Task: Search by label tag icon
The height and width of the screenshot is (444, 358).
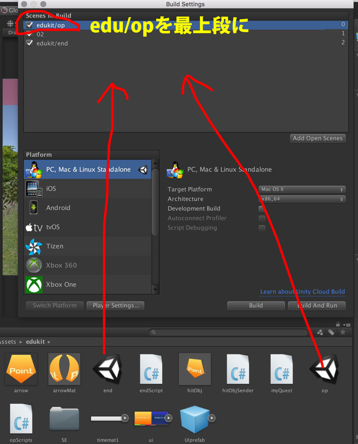Action: click(331, 332)
